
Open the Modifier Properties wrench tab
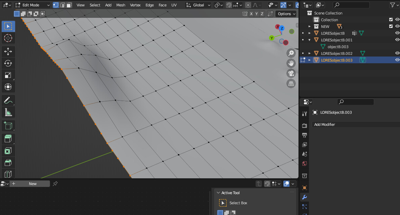(304, 197)
